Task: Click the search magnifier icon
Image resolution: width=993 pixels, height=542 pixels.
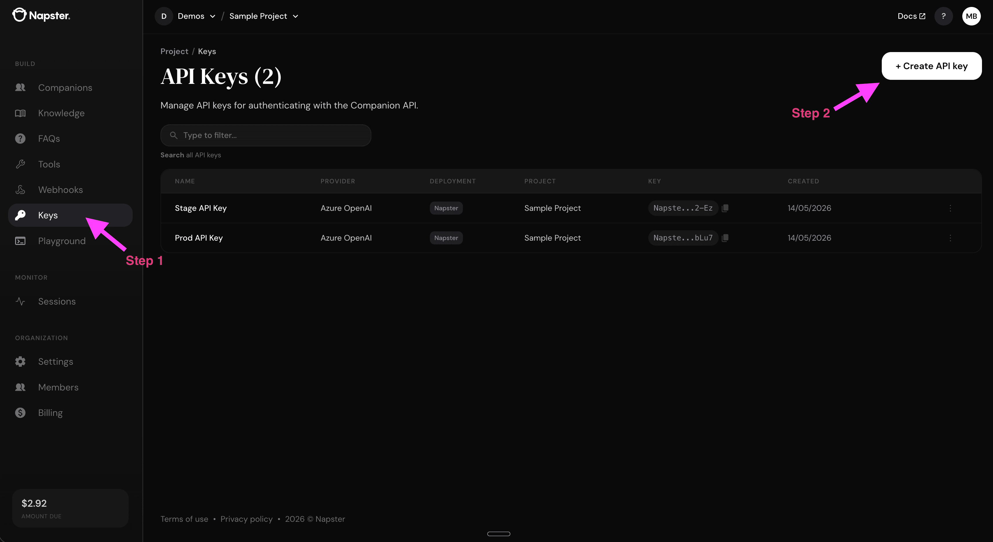Action: coord(174,135)
